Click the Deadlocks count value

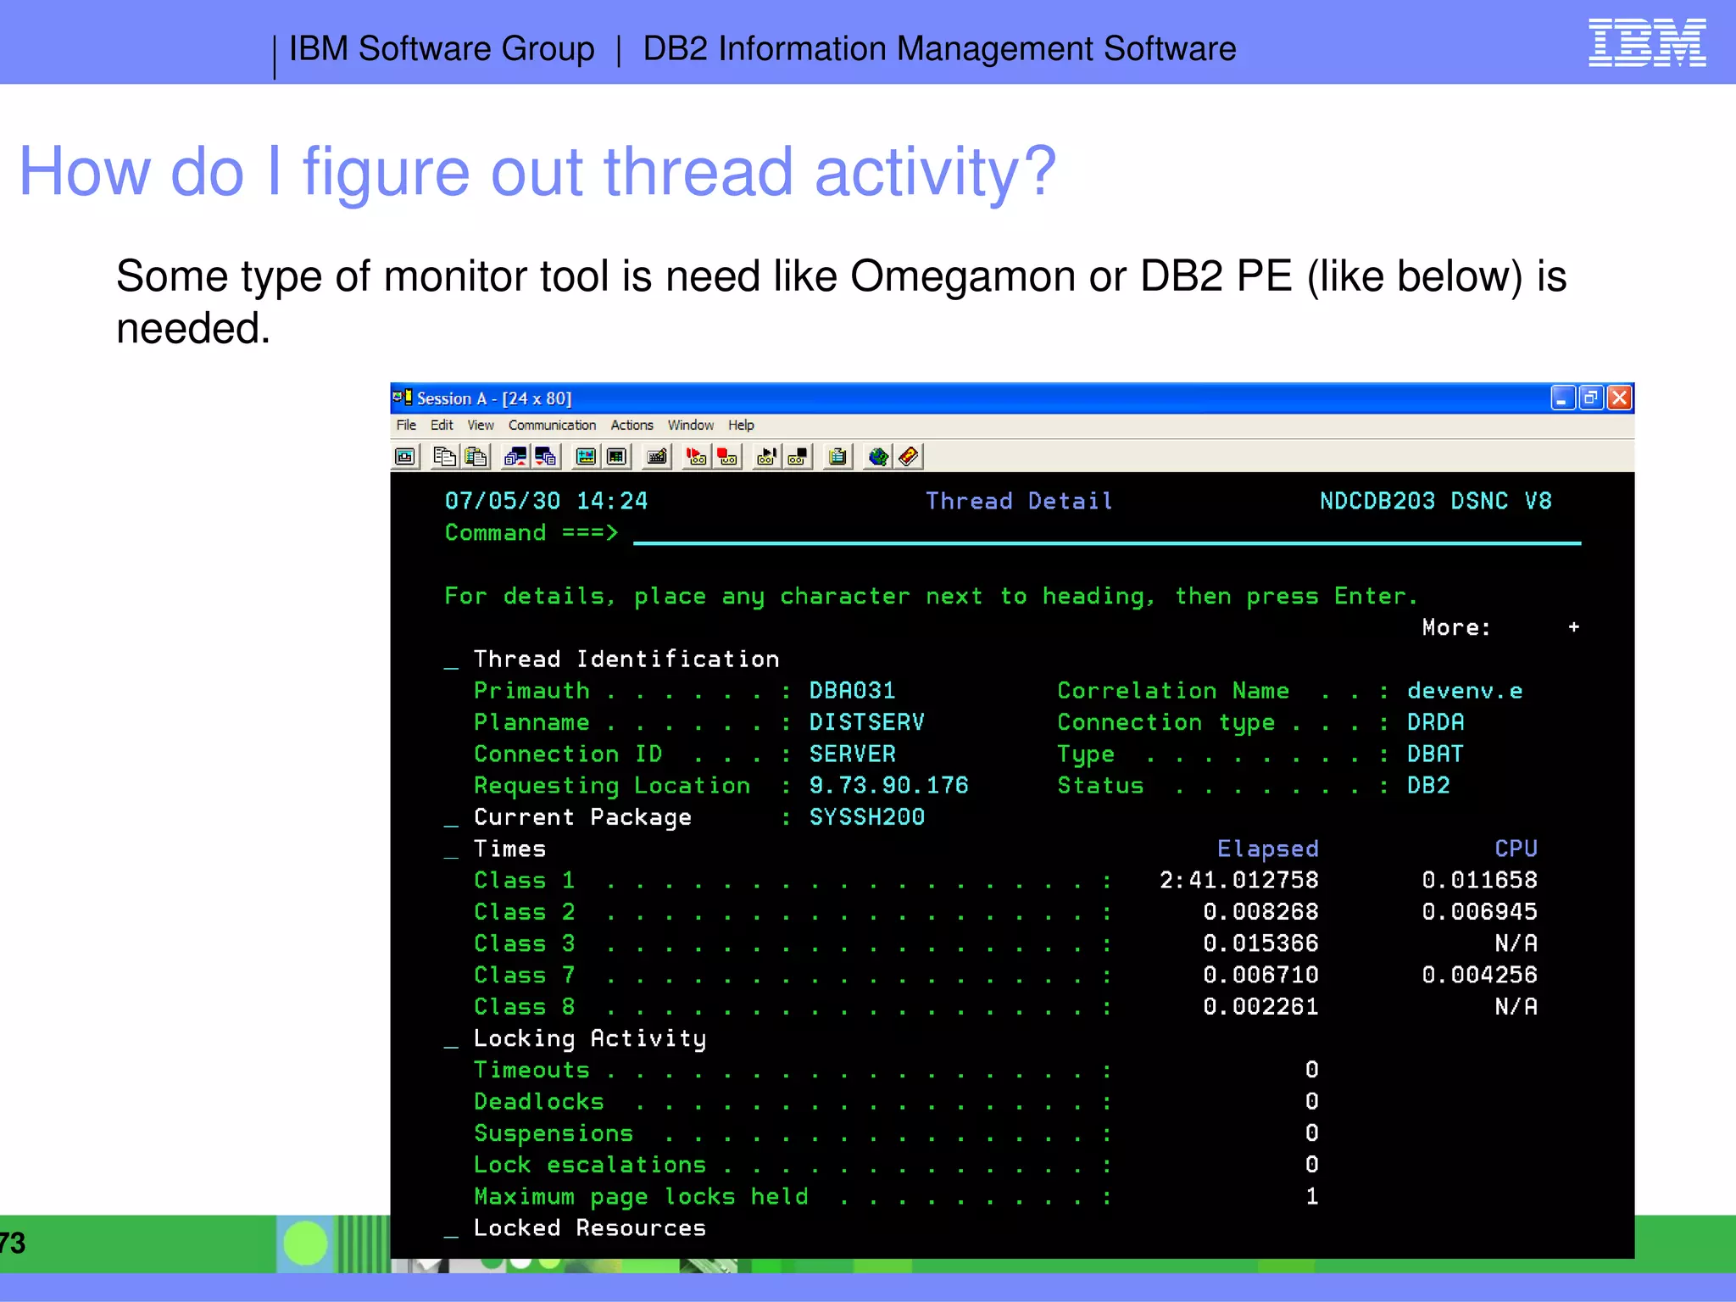click(x=1311, y=1102)
